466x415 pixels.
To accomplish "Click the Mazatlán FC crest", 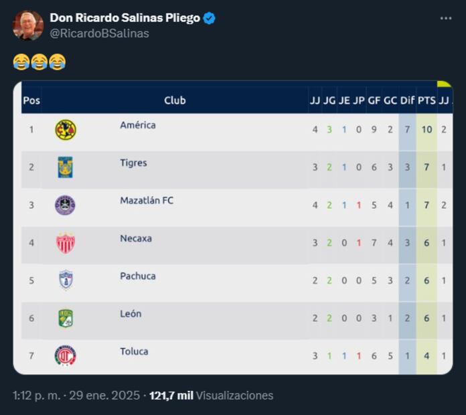I will tap(65, 205).
